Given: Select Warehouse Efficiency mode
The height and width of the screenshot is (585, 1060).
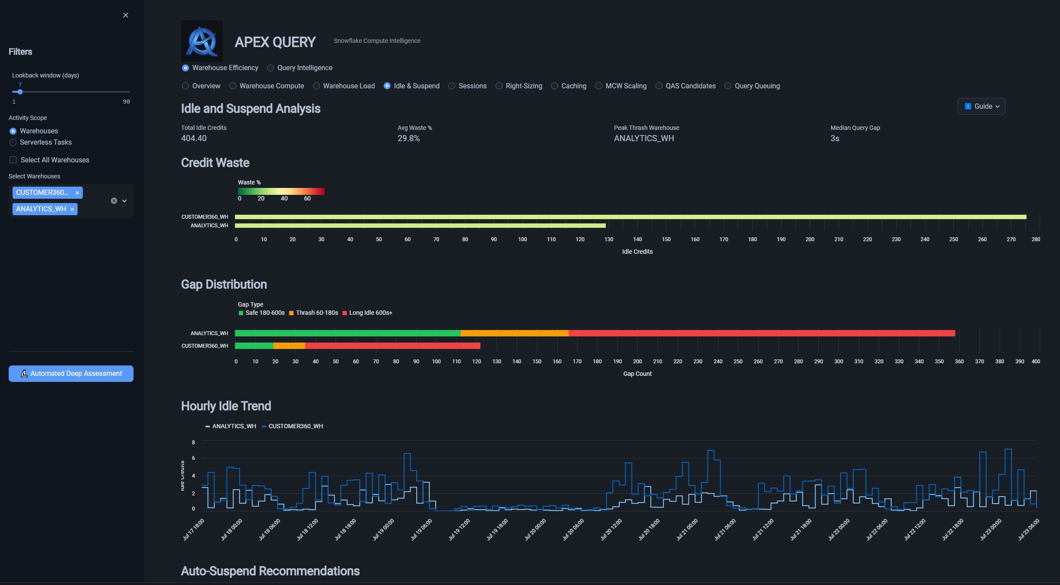Looking at the screenshot, I should point(220,68).
